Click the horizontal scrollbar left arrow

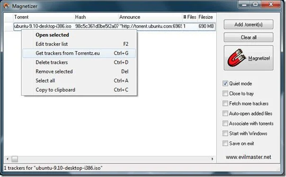point(8,159)
